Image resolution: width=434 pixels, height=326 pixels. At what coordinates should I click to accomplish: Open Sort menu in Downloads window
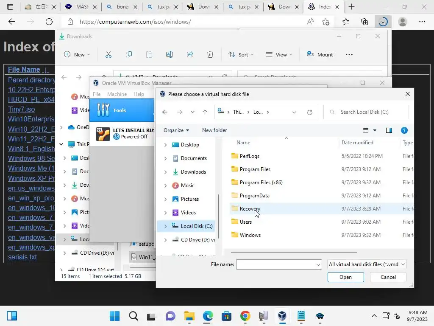tap(241, 55)
